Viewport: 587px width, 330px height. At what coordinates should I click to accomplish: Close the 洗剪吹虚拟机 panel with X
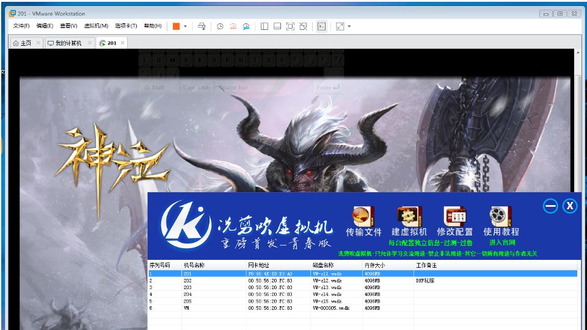coord(570,206)
